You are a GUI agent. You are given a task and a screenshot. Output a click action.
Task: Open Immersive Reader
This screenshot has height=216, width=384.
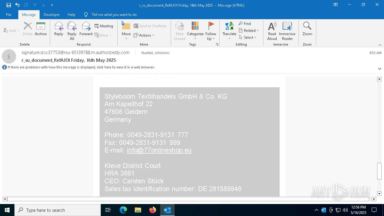pos(287,31)
